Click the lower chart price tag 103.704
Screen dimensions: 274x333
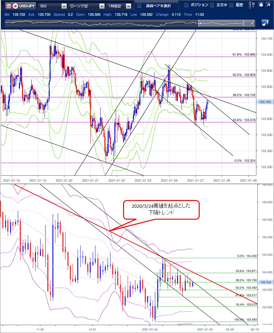coord(266,282)
